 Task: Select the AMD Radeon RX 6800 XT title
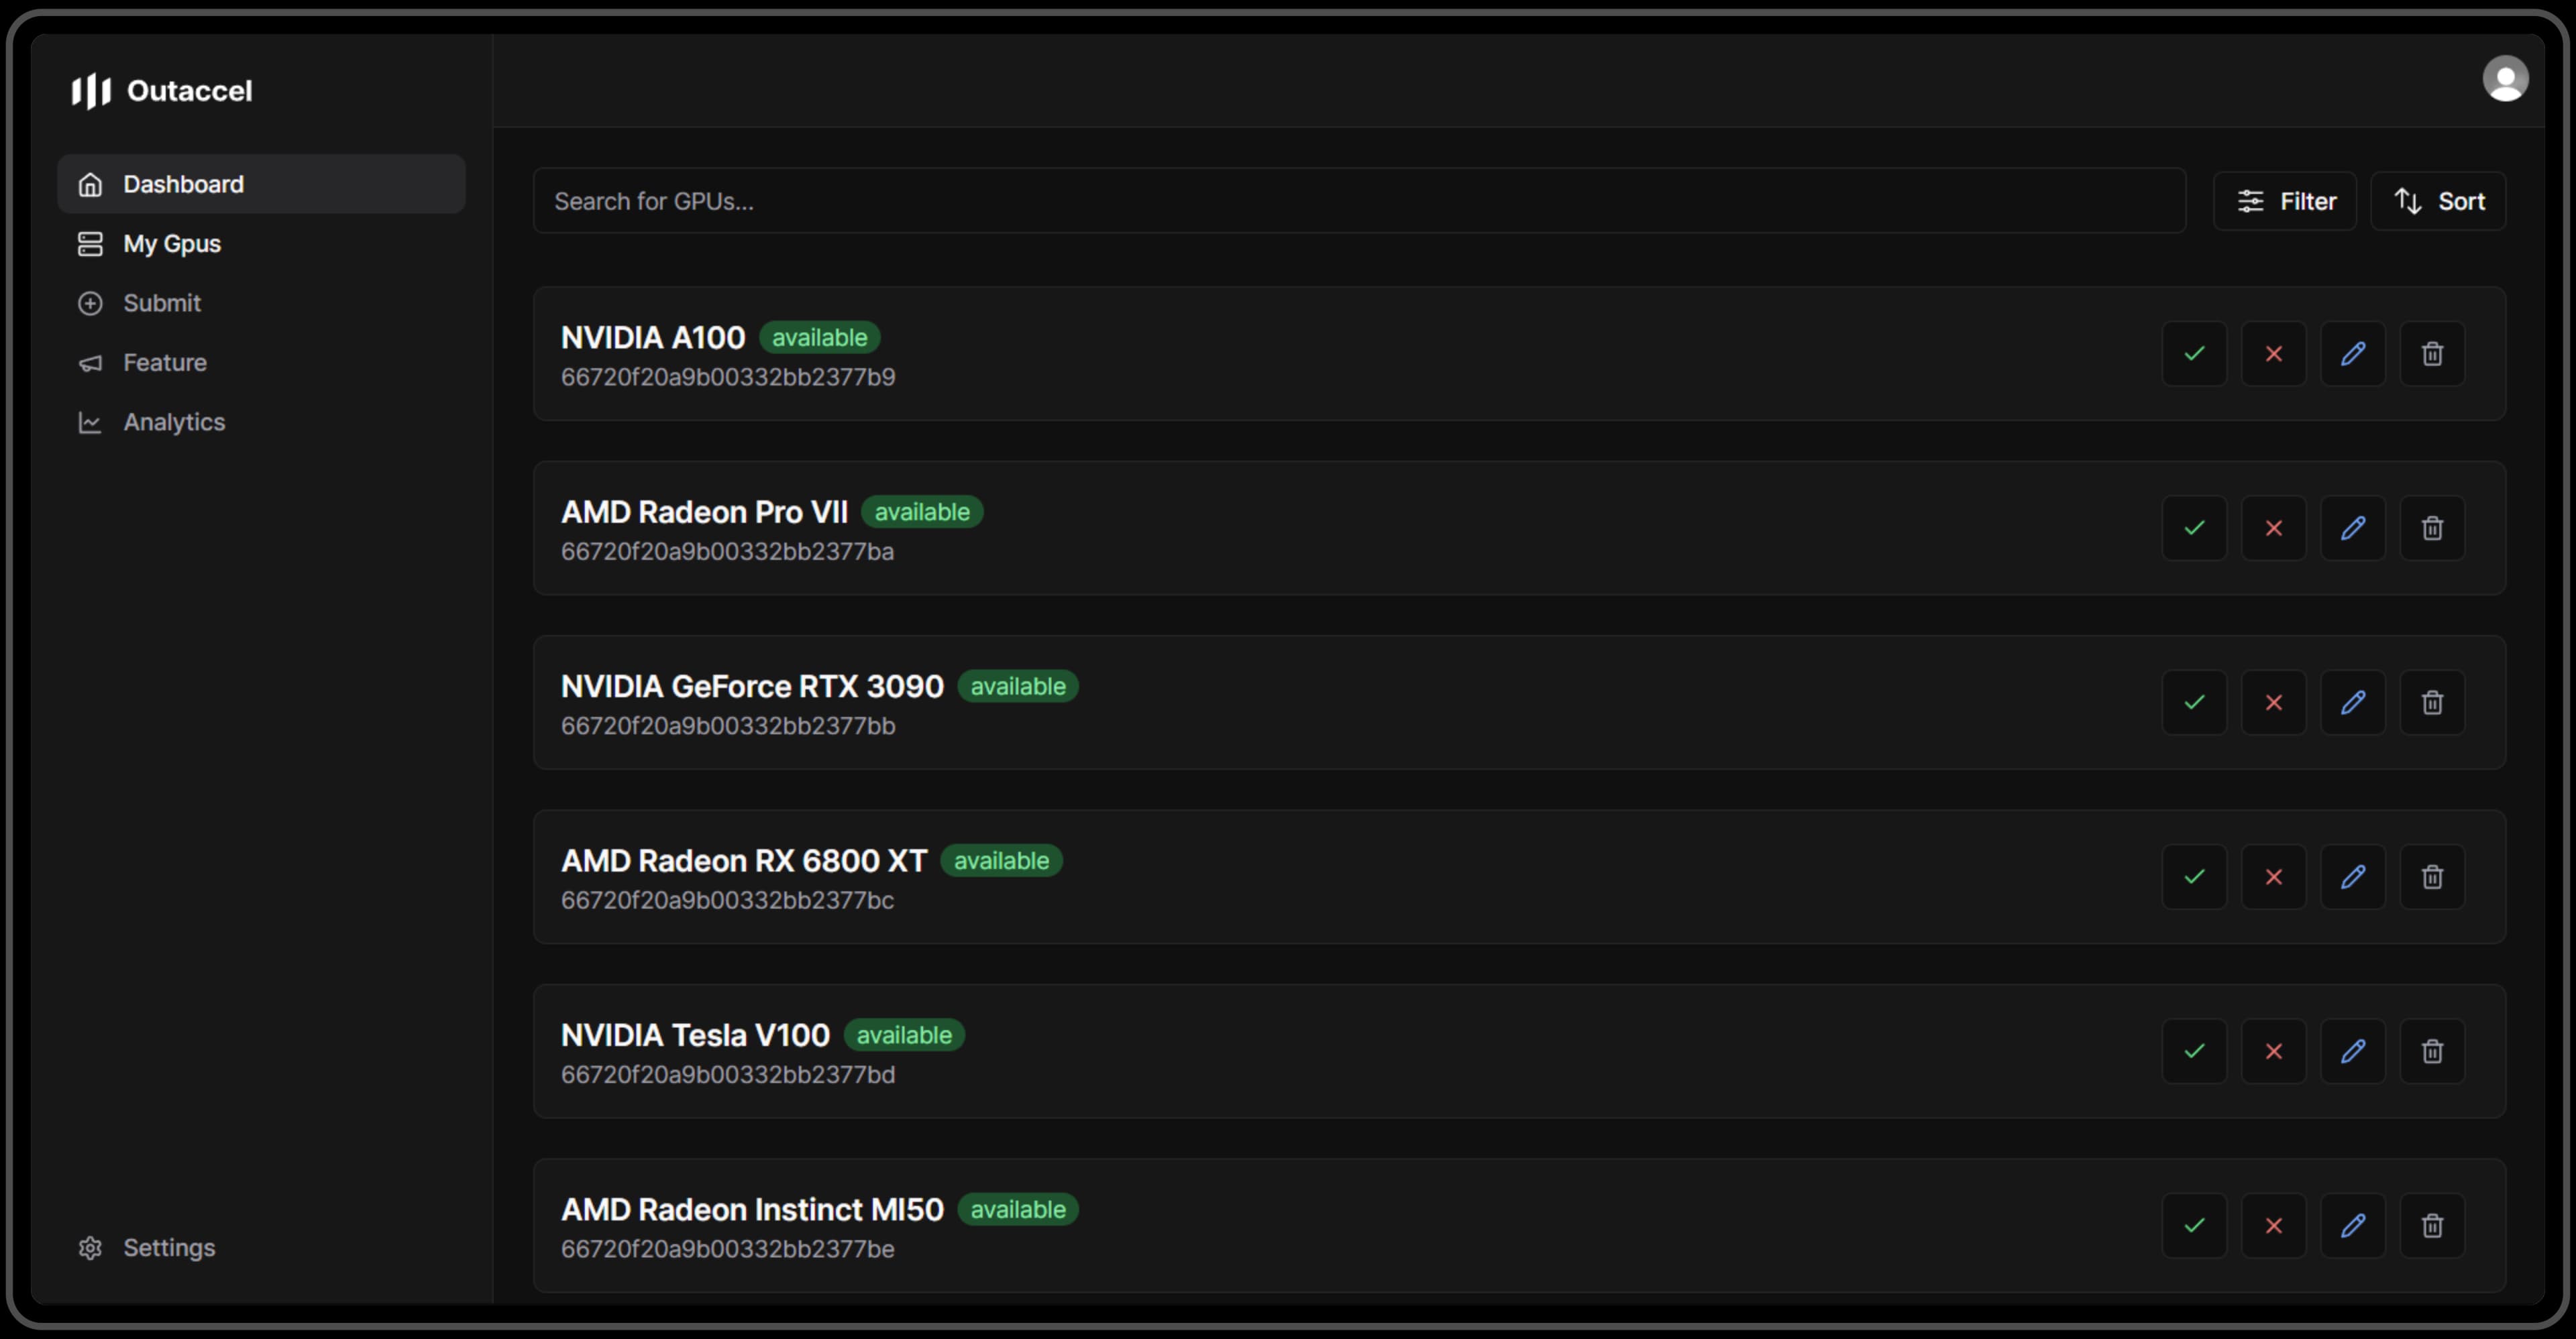[744, 860]
